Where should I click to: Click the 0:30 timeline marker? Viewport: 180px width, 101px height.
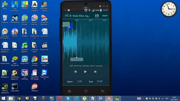pos(91,20)
